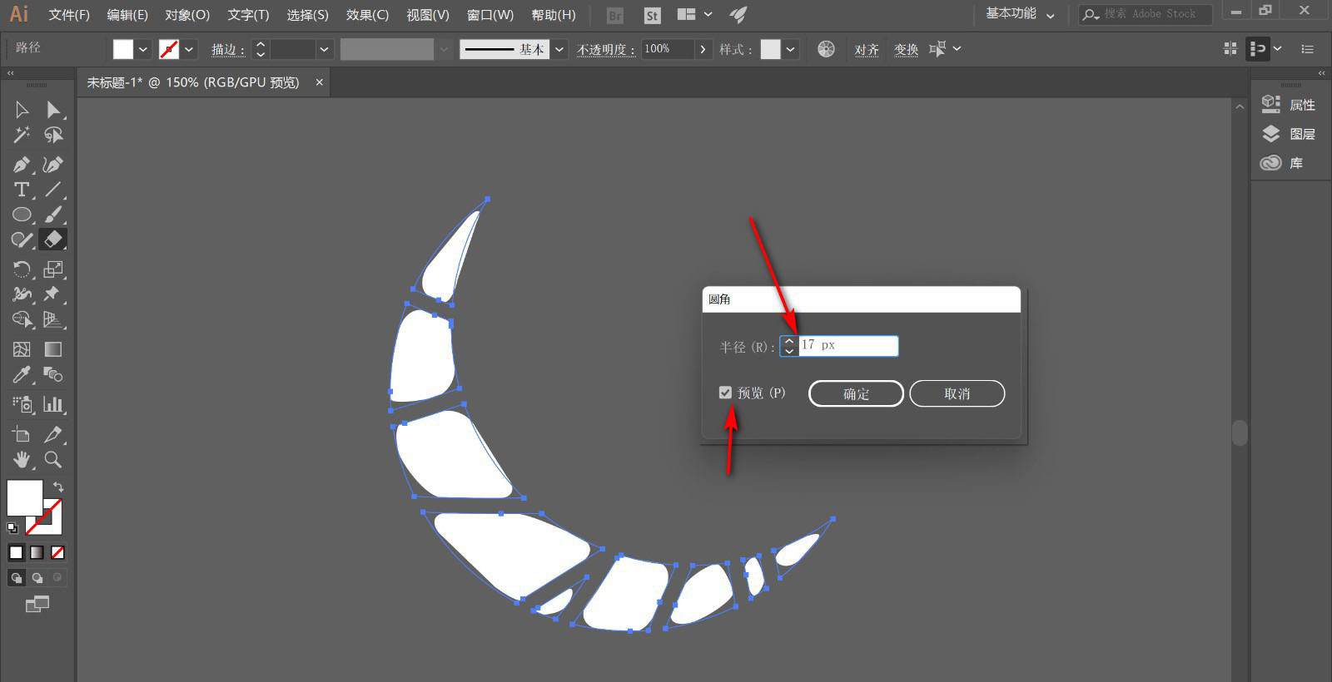Screen dimensions: 1332x682
Task: Click 取消 to cancel the dialog
Action: coord(957,393)
